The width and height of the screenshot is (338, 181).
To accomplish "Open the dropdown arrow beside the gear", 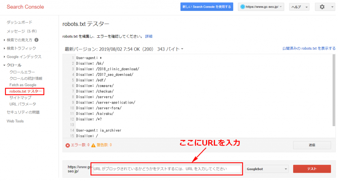I will pyautogui.click(x=332, y=7).
